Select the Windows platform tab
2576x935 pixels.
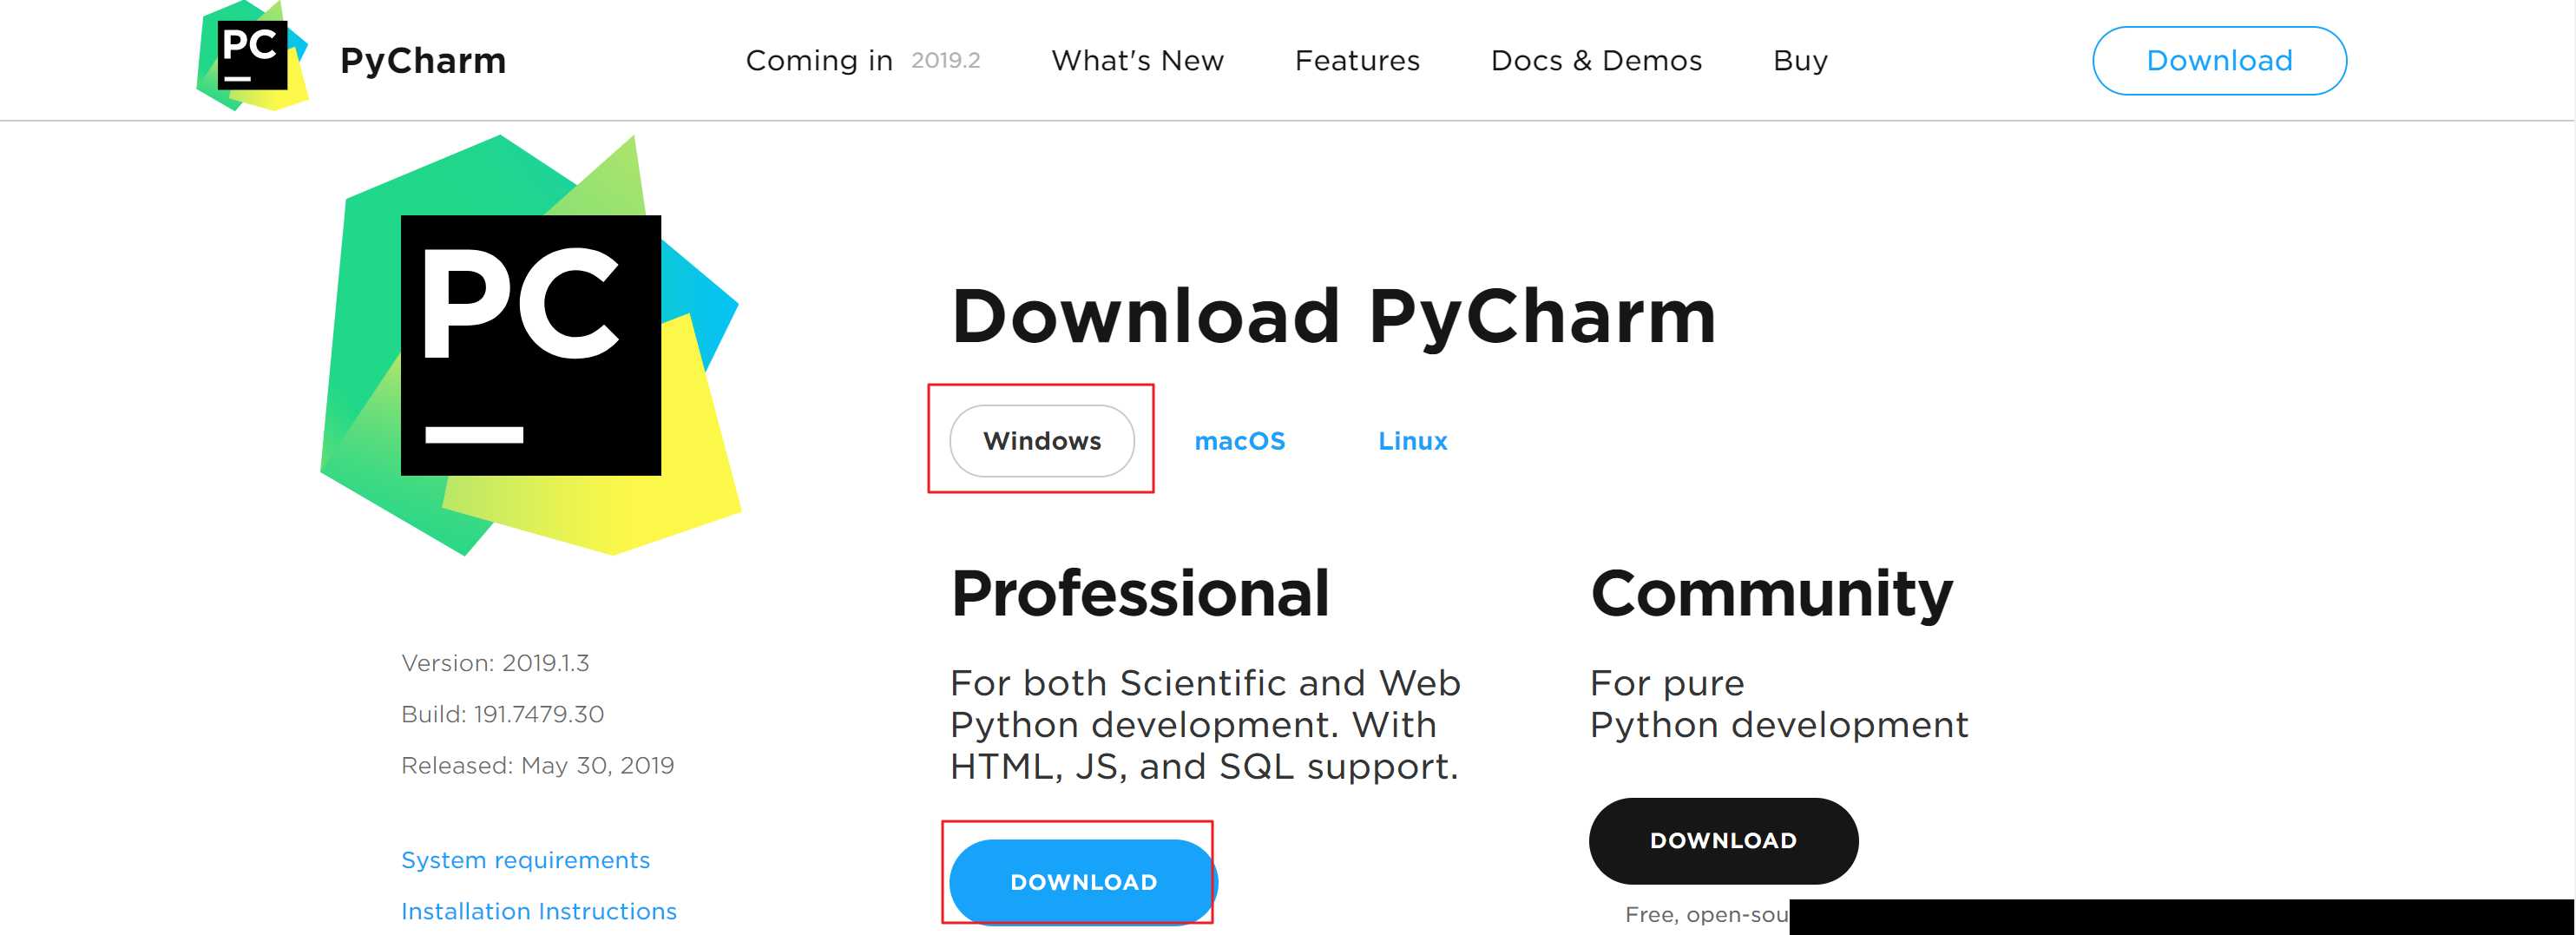pos(1041,441)
